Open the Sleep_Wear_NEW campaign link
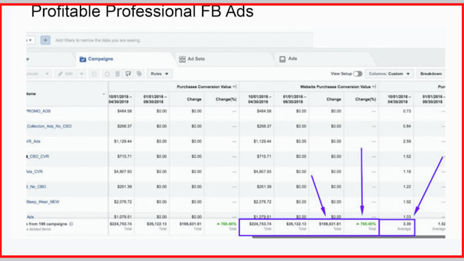Screen dimensions: 464x261 pyautogui.click(x=43, y=202)
